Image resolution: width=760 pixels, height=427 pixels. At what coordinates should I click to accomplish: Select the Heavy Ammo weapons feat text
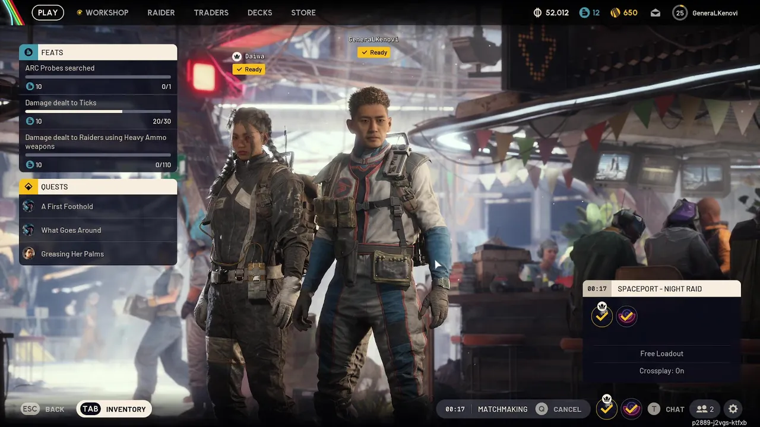click(96, 142)
